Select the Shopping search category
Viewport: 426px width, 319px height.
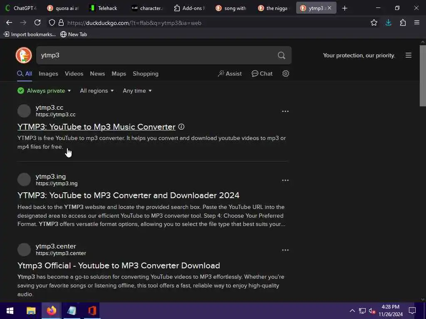[x=145, y=74]
